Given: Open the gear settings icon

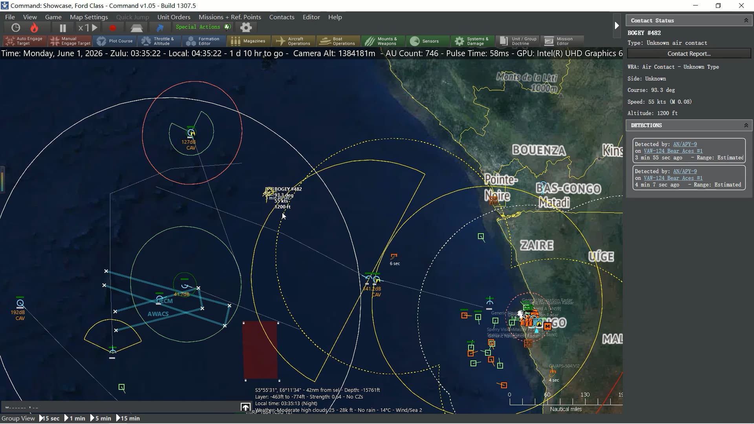Looking at the screenshot, I should click(246, 27).
